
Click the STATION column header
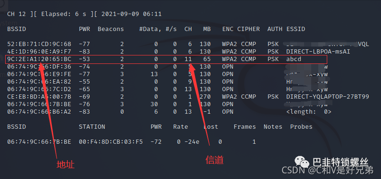point(92,127)
